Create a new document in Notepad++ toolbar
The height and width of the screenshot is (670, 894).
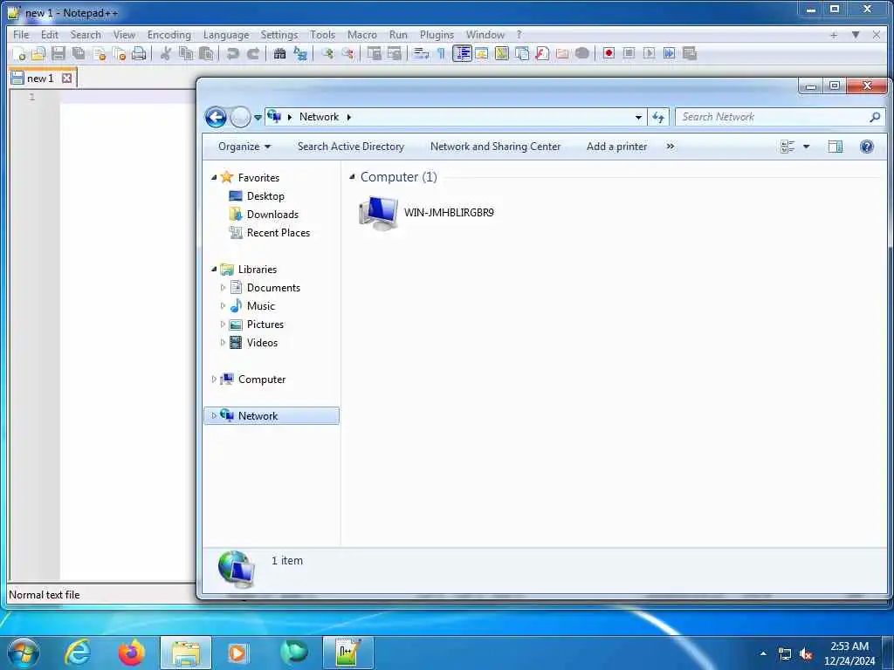tap(18, 53)
